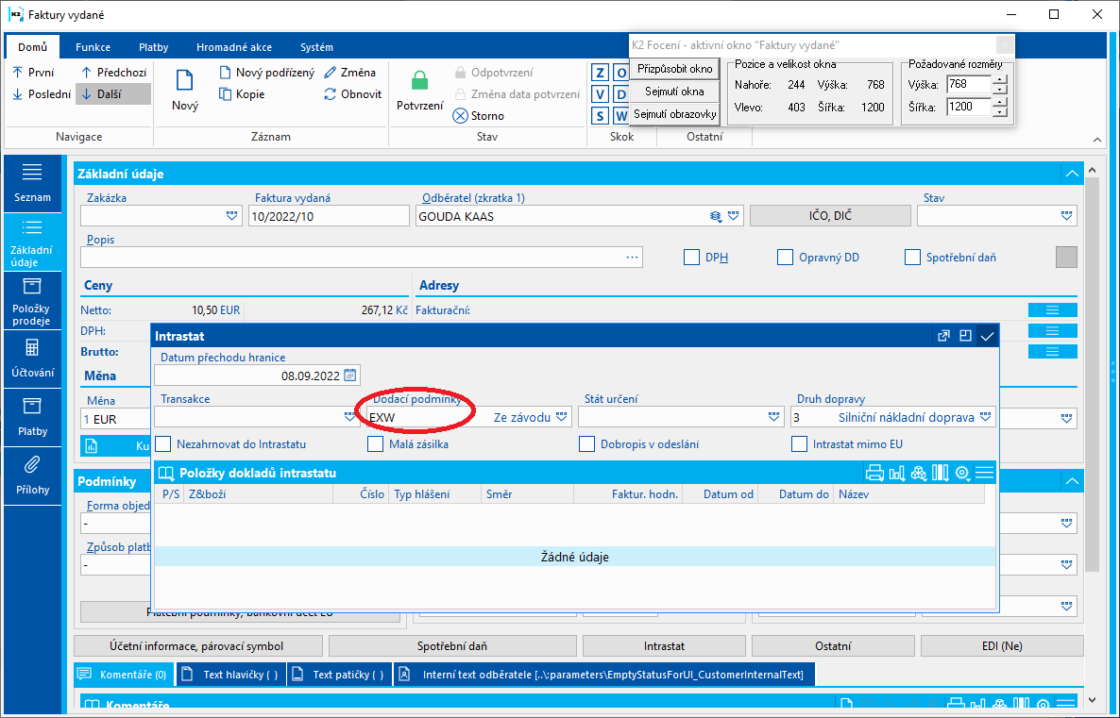Click Popis input field
Image resolution: width=1120 pixels, height=718 pixels.
362,257
